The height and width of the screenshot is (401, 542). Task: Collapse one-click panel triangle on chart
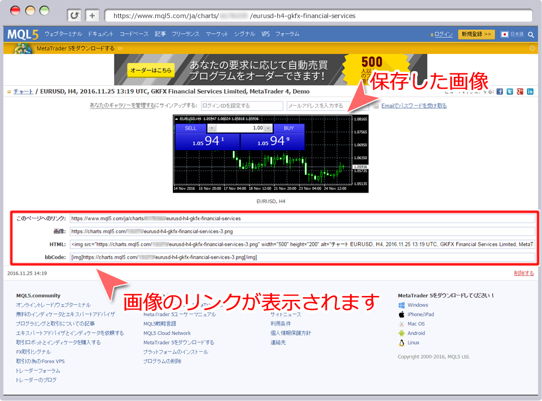coord(177,119)
